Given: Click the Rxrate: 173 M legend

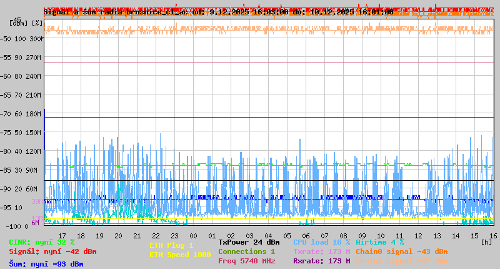Looking at the screenshot, I should 321,261.
